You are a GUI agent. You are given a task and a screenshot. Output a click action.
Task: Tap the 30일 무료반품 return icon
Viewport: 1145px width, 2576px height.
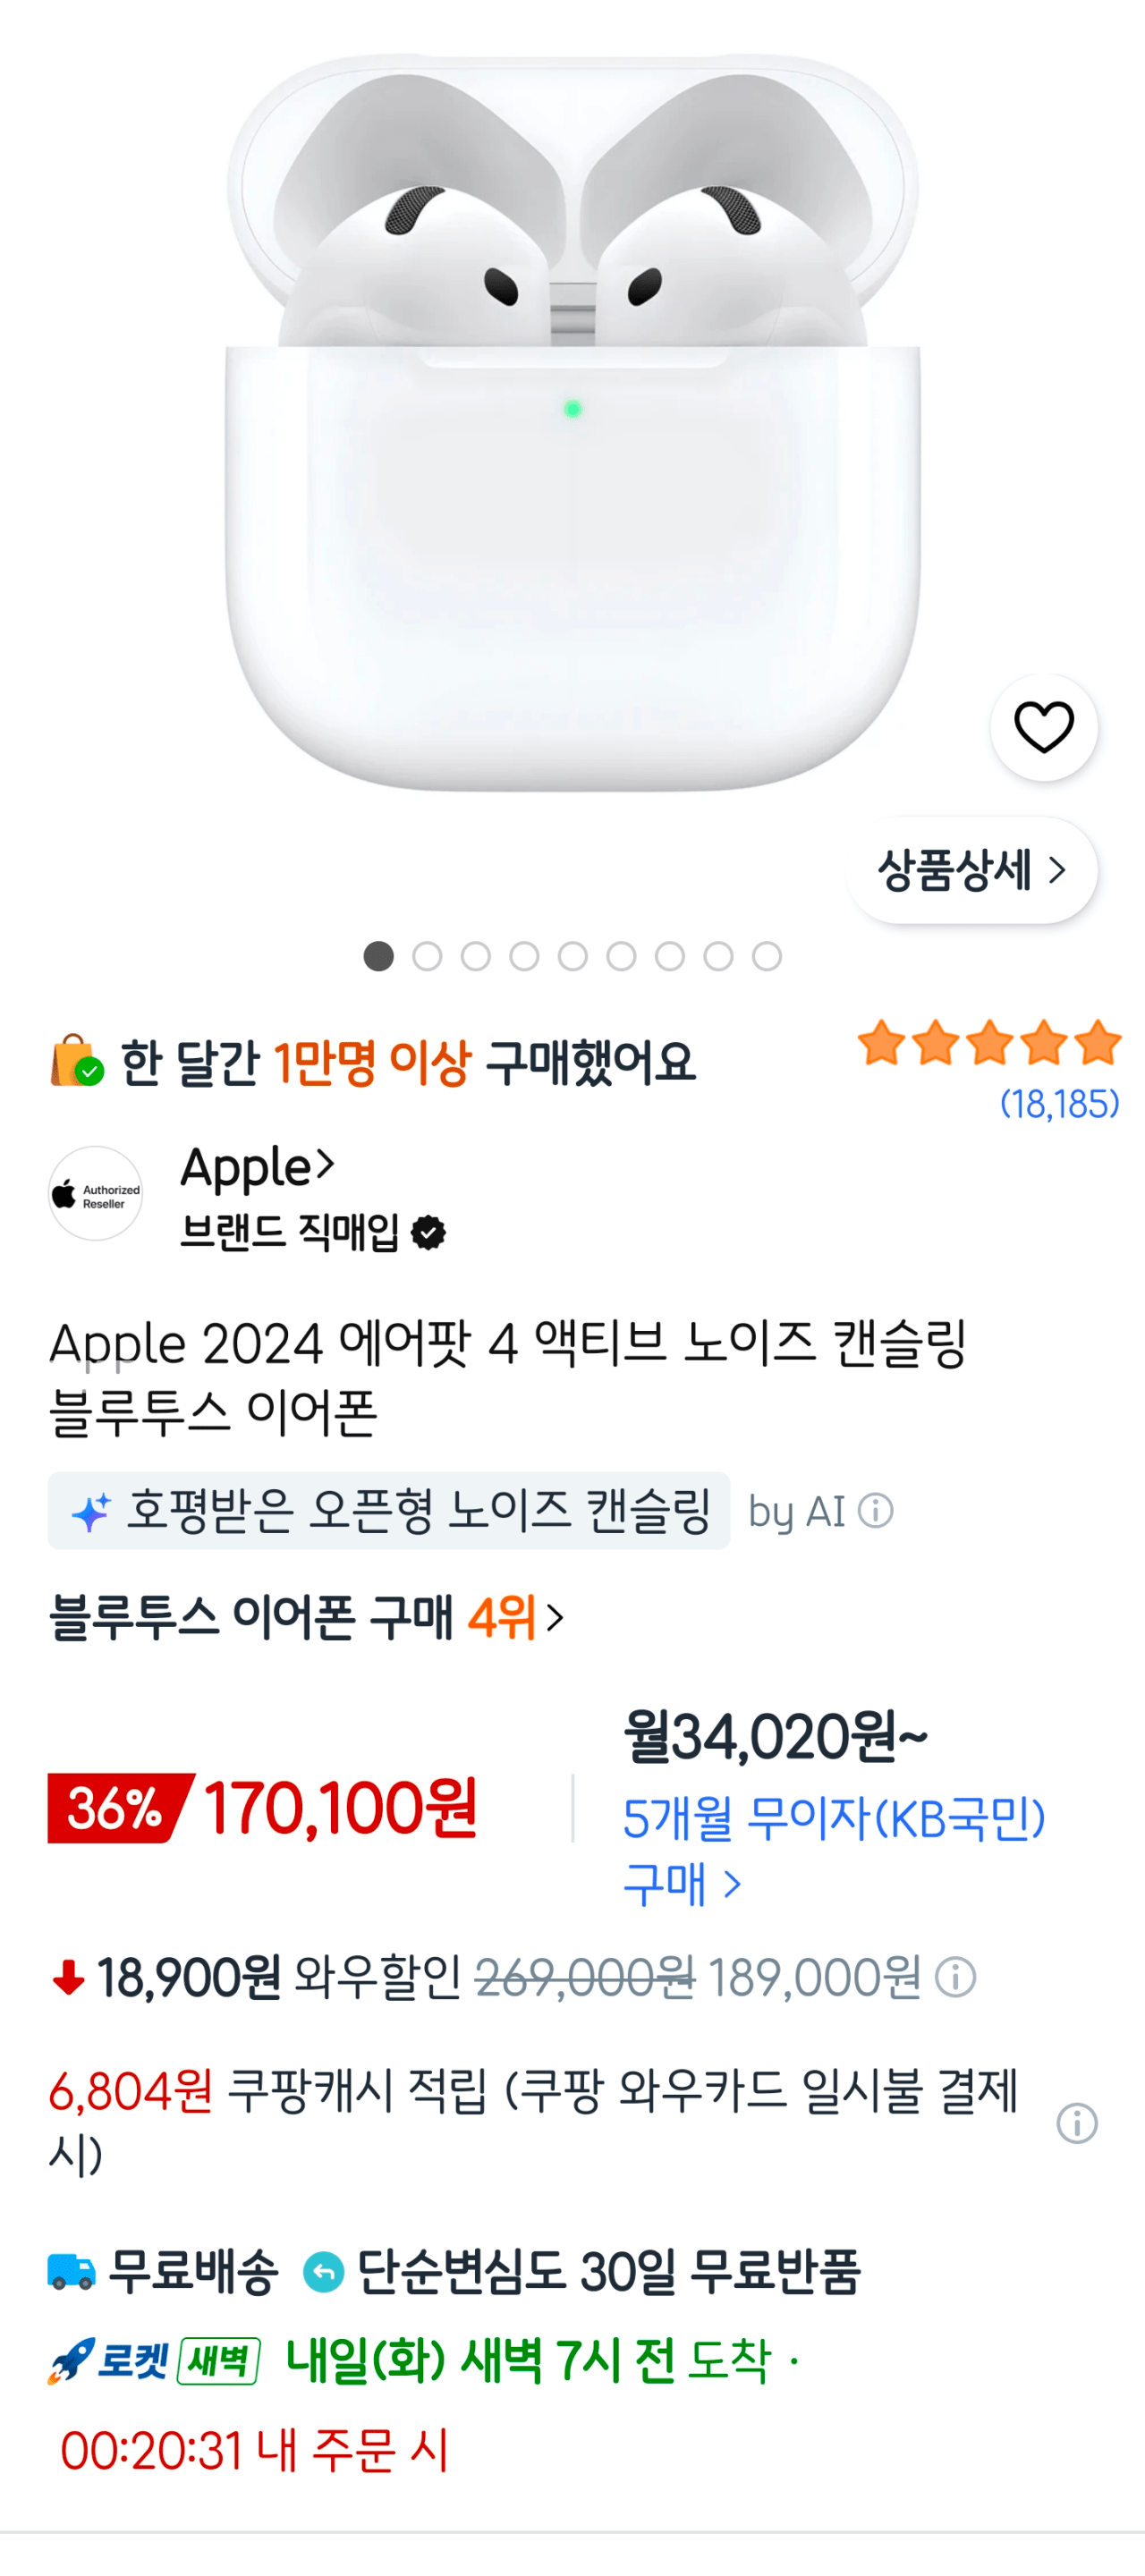pyautogui.click(x=324, y=2272)
